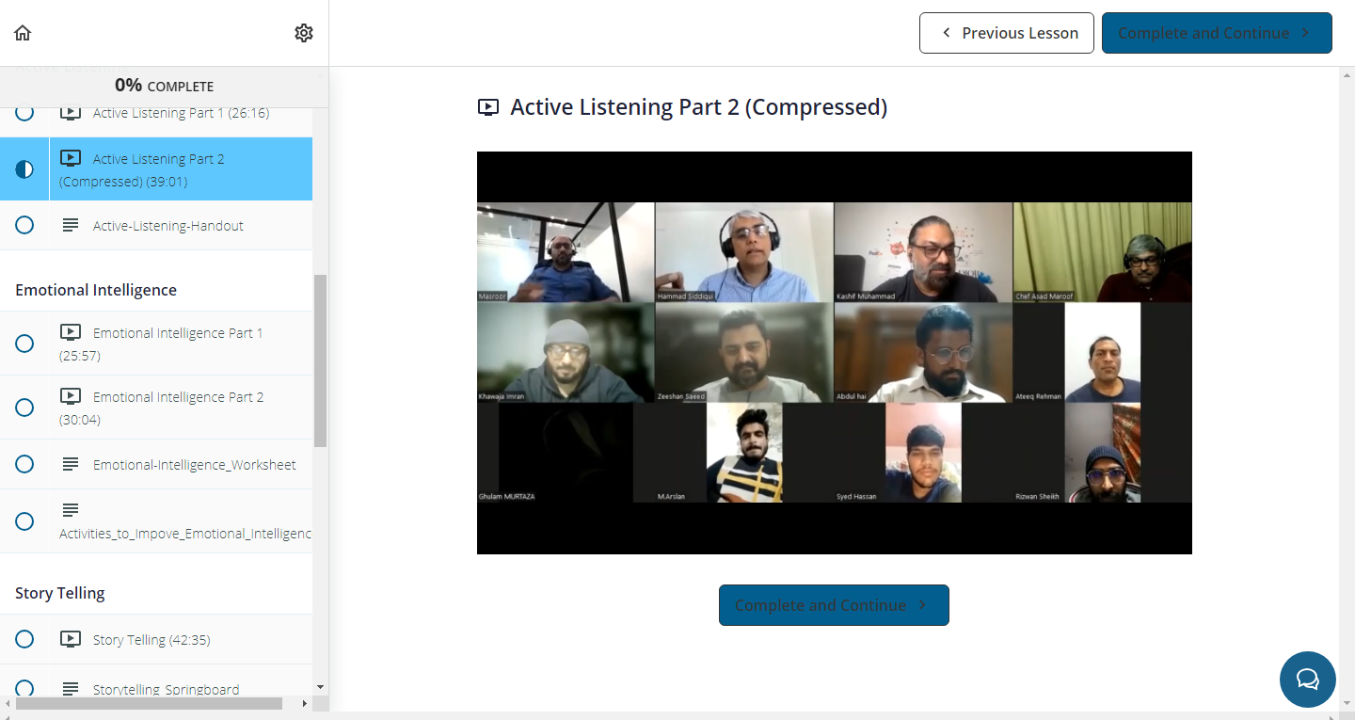Click left chevron in Previous Lesson button
The height and width of the screenshot is (720, 1355).
(x=947, y=33)
